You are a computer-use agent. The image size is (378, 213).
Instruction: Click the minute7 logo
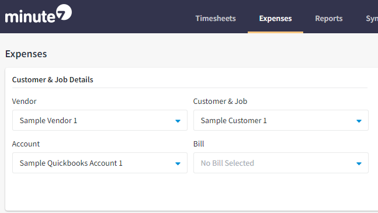[x=39, y=14]
